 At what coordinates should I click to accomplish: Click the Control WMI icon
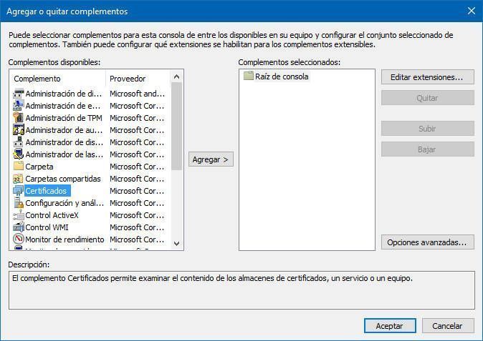[19, 227]
